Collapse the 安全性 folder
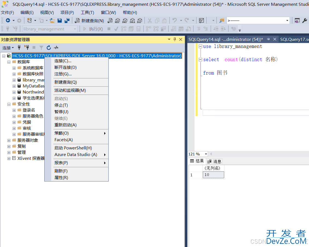The height and width of the screenshot is (247, 309). pyautogui.click(x=9, y=104)
